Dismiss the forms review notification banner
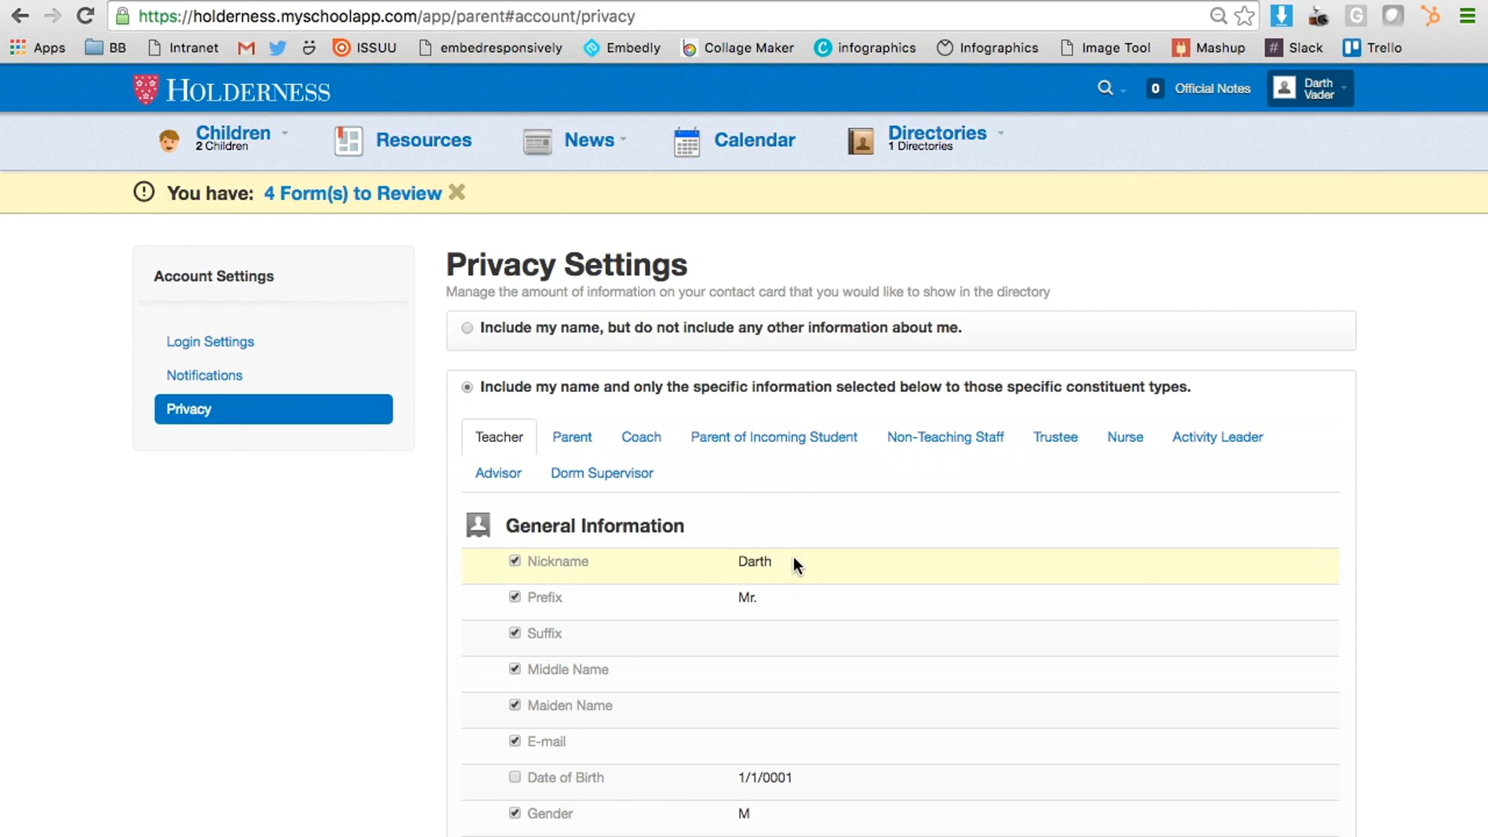 click(x=457, y=192)
